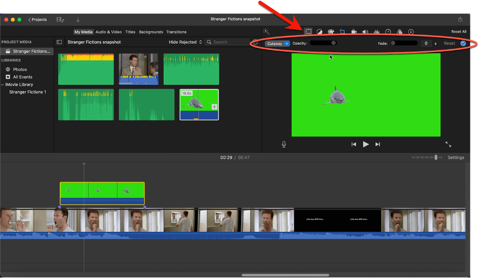
Task: Open timeline Settings
Action: (456, 158)
